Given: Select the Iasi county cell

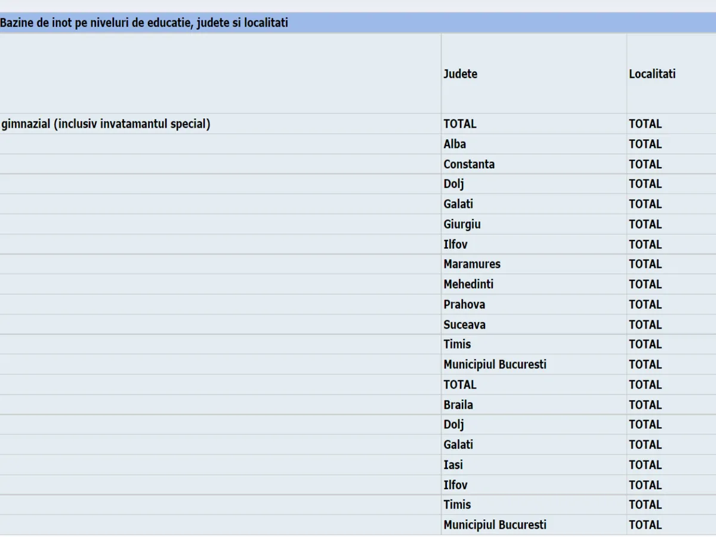Looking at the screenshot, I should pyautogui.click(x=453, y=465).
